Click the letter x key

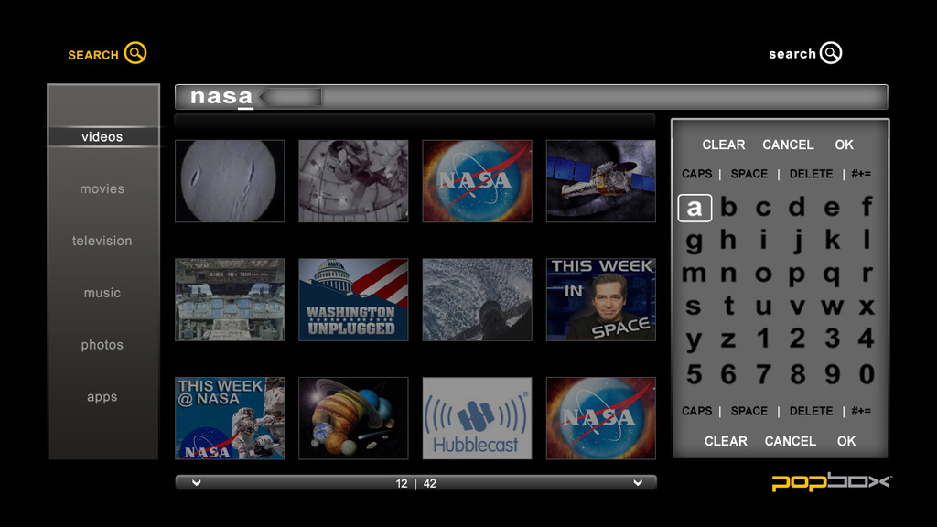tap(867, 307)
